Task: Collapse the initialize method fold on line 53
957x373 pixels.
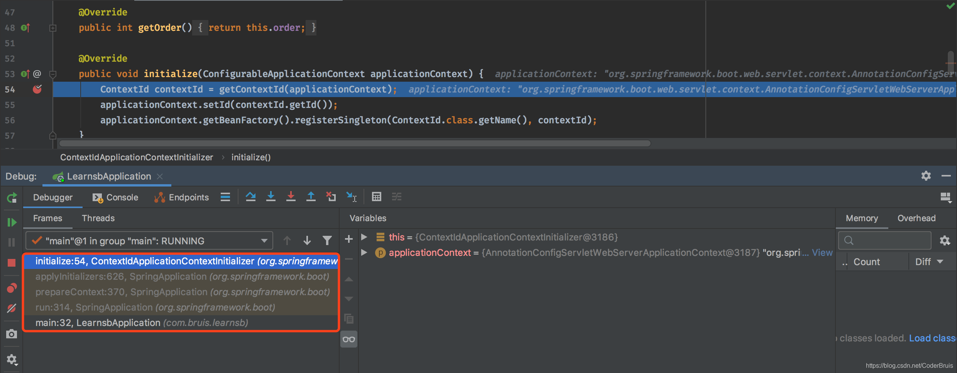Action: pos(53,74)
